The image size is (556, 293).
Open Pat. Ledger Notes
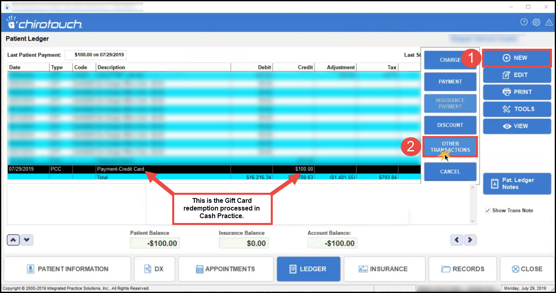517,184
